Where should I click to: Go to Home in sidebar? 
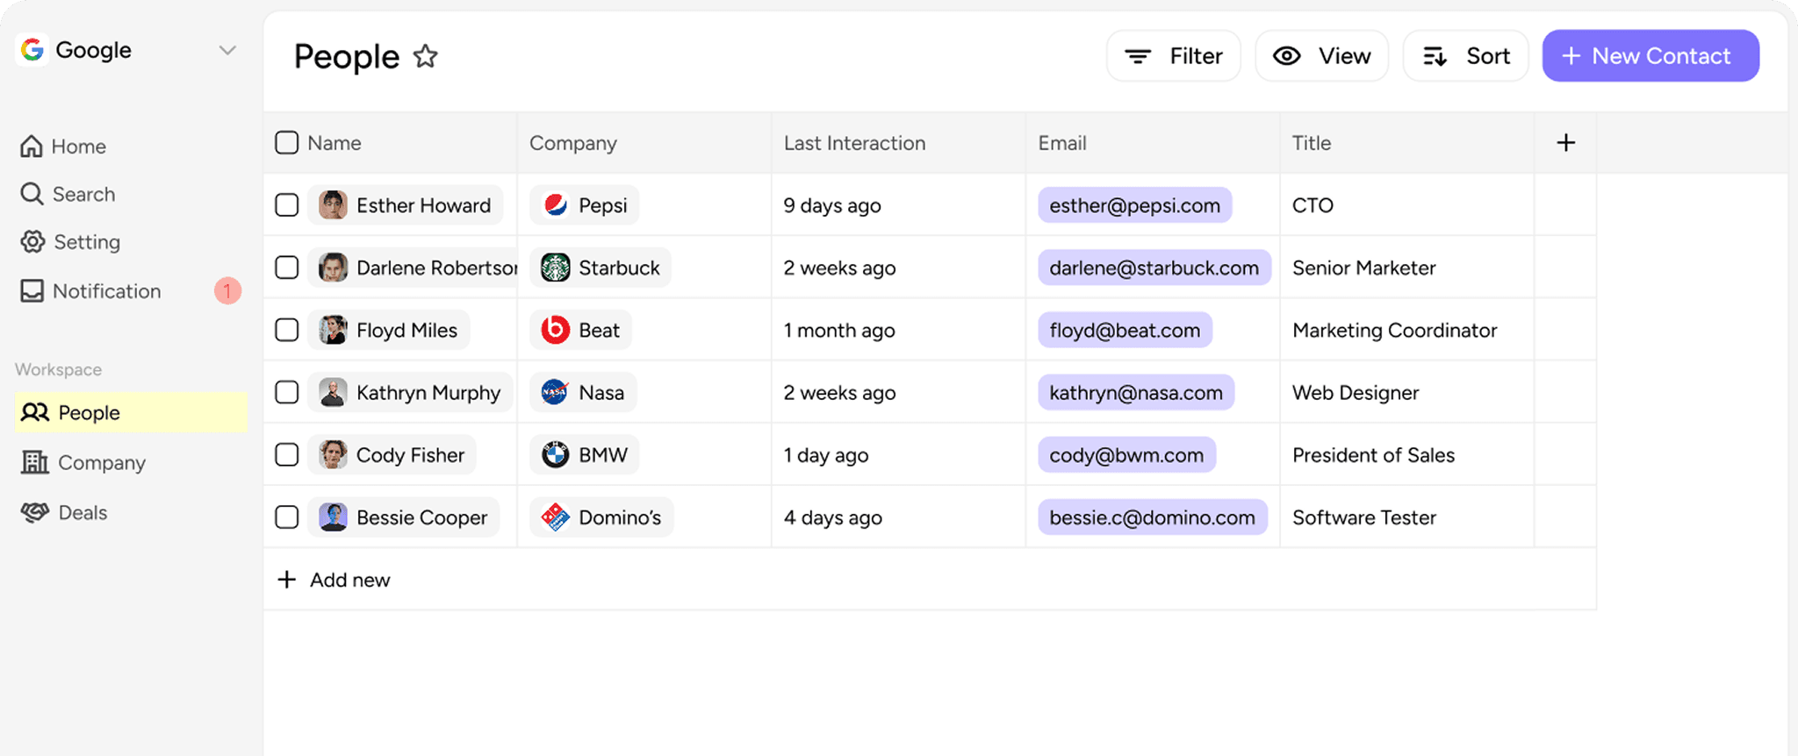click(x=63, y=146)
